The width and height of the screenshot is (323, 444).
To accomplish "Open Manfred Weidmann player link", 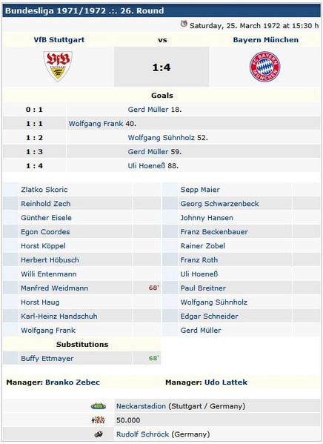I will pyautogui.click(x=54, y=288).
